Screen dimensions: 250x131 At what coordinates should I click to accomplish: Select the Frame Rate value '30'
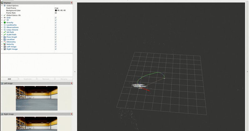[x=56, y=13]
